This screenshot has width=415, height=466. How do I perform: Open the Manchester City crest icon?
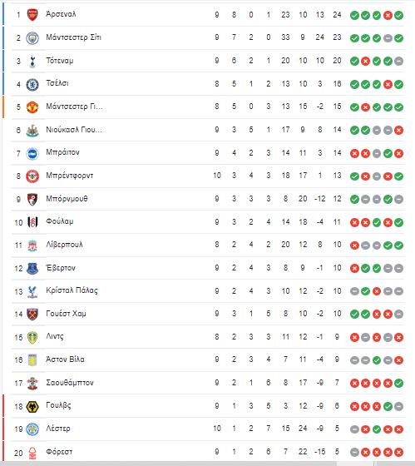[32, 38]
